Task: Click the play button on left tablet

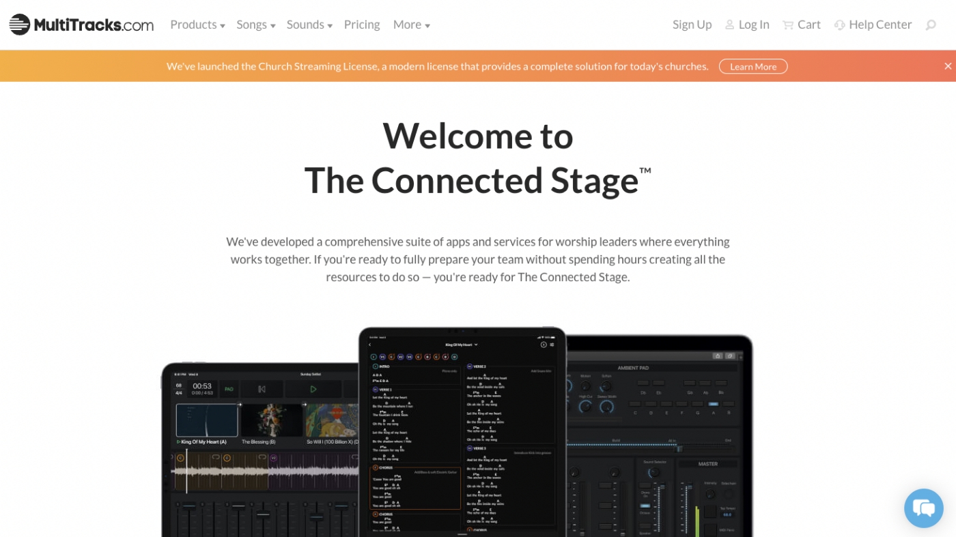Action: pyautogui.click(x=313, y=389)
